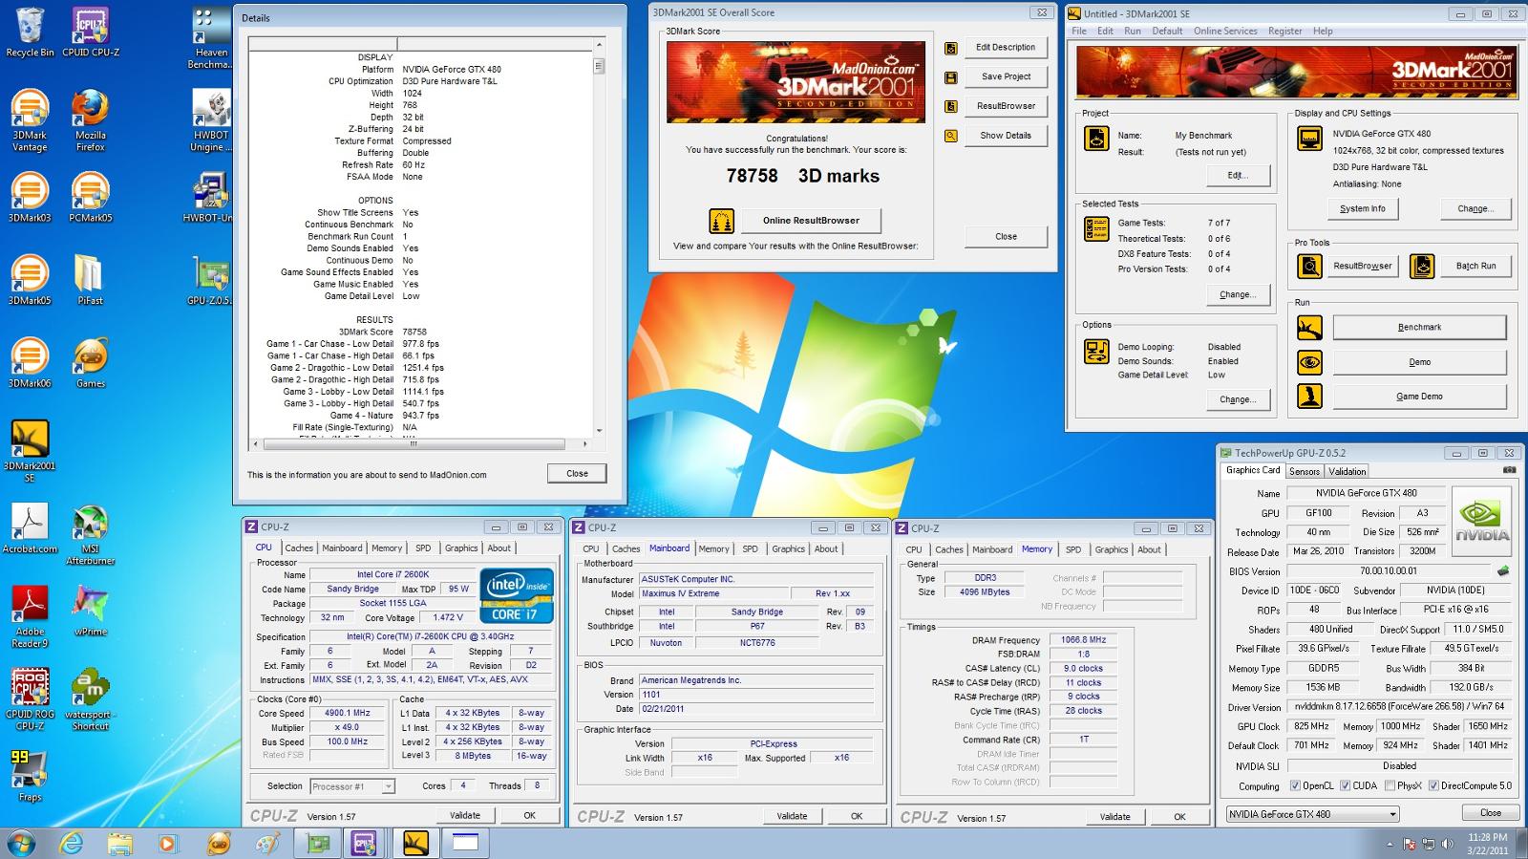Click Online ResultBrowser button
This screenshot has width=1528, height=859.
click(811, 221)
